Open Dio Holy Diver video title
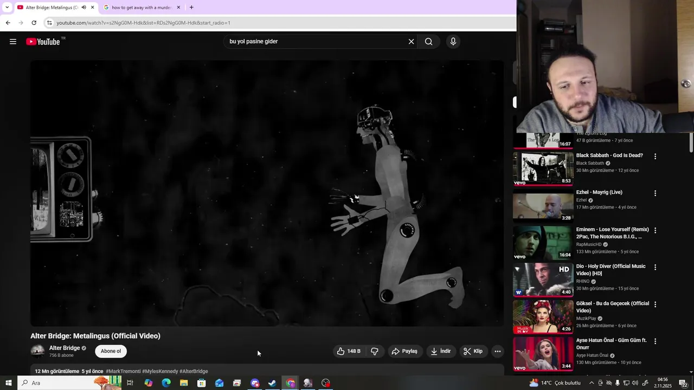This screenshot has height=390, width=694. coord(611,270)
